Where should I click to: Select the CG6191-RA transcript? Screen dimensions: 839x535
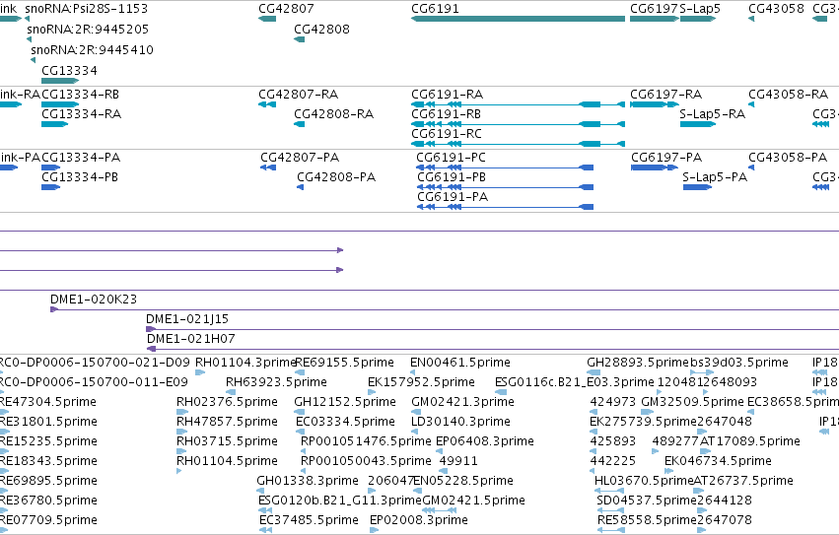click(x=518, y=104)
